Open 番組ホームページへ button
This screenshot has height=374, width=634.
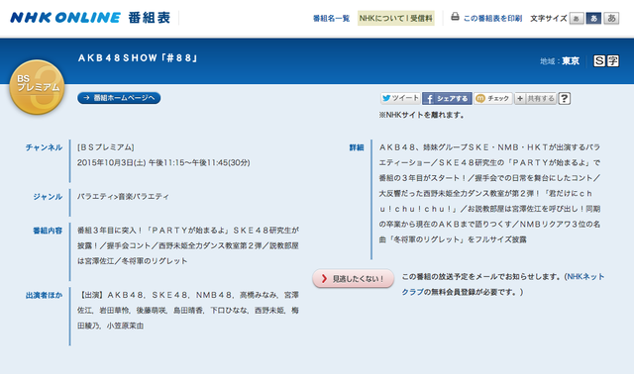pyautogui.click(x=119, y=98)
